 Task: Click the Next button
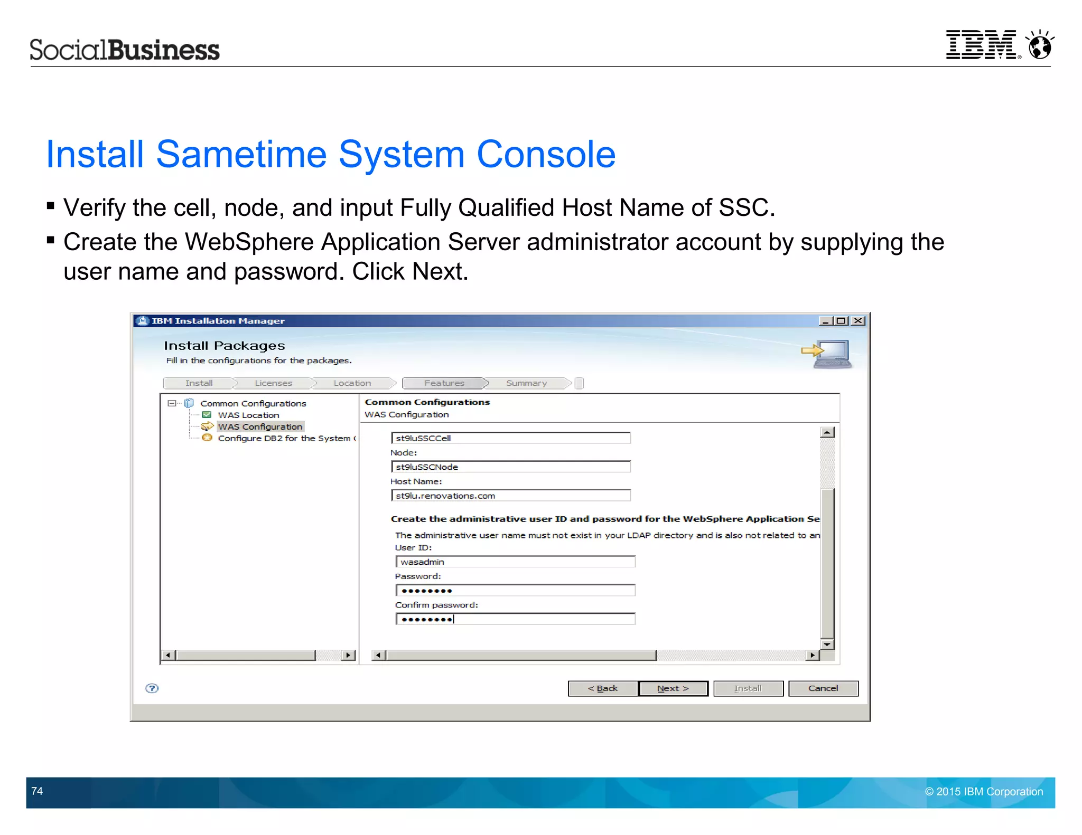[x=673, y=688]
